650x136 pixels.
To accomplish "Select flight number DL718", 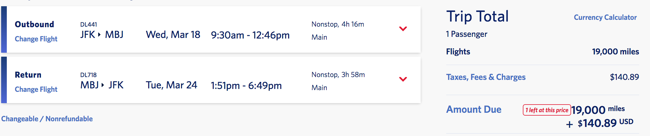I will (x=89, y=75).
